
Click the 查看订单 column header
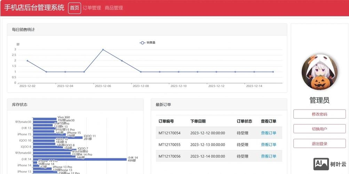[x=268, y=121]
